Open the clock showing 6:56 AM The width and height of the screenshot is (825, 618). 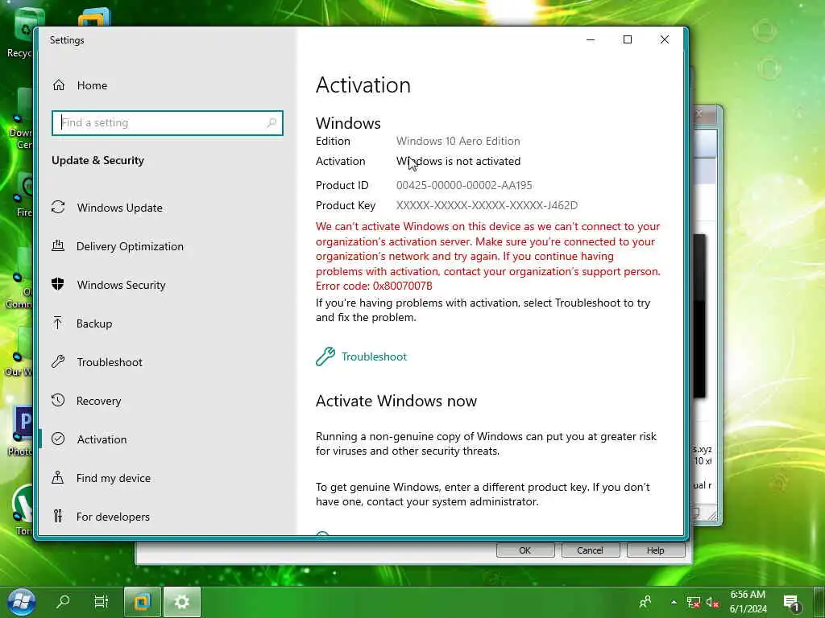tap(748, 602)
